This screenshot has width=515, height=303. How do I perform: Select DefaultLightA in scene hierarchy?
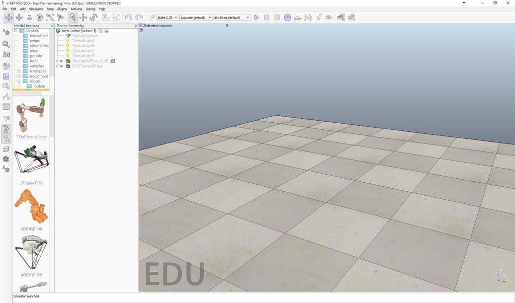coord(83,41)
